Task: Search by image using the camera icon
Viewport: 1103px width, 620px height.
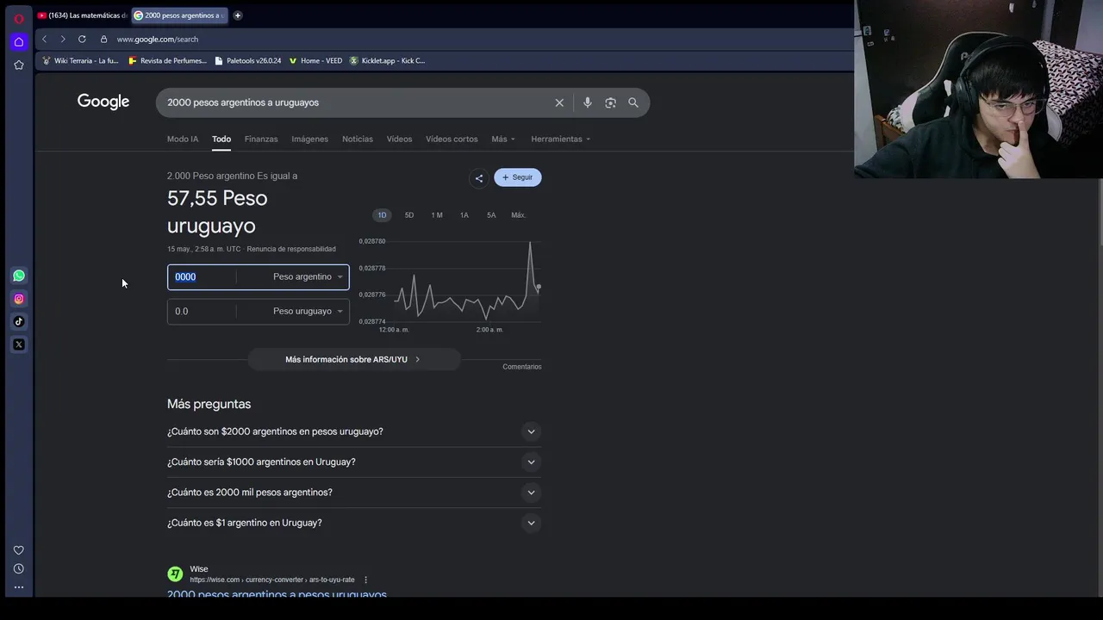Action: [x=610, y=102]
